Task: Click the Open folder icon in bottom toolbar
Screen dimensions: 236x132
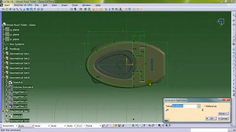Action: click(x=115, y=125)
